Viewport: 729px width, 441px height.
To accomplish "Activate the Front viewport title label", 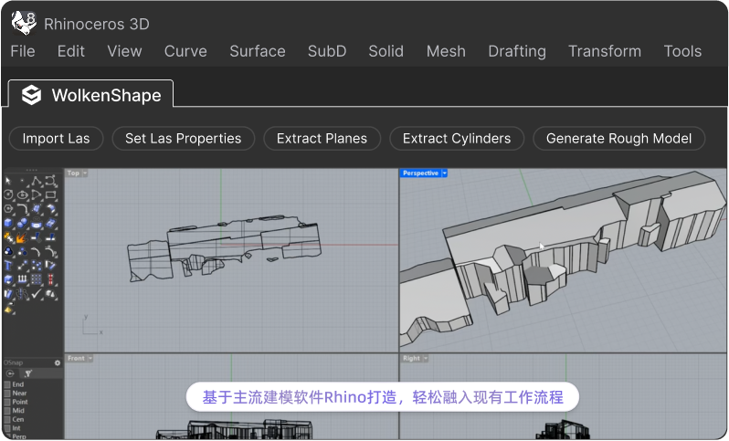I will 76,358.
